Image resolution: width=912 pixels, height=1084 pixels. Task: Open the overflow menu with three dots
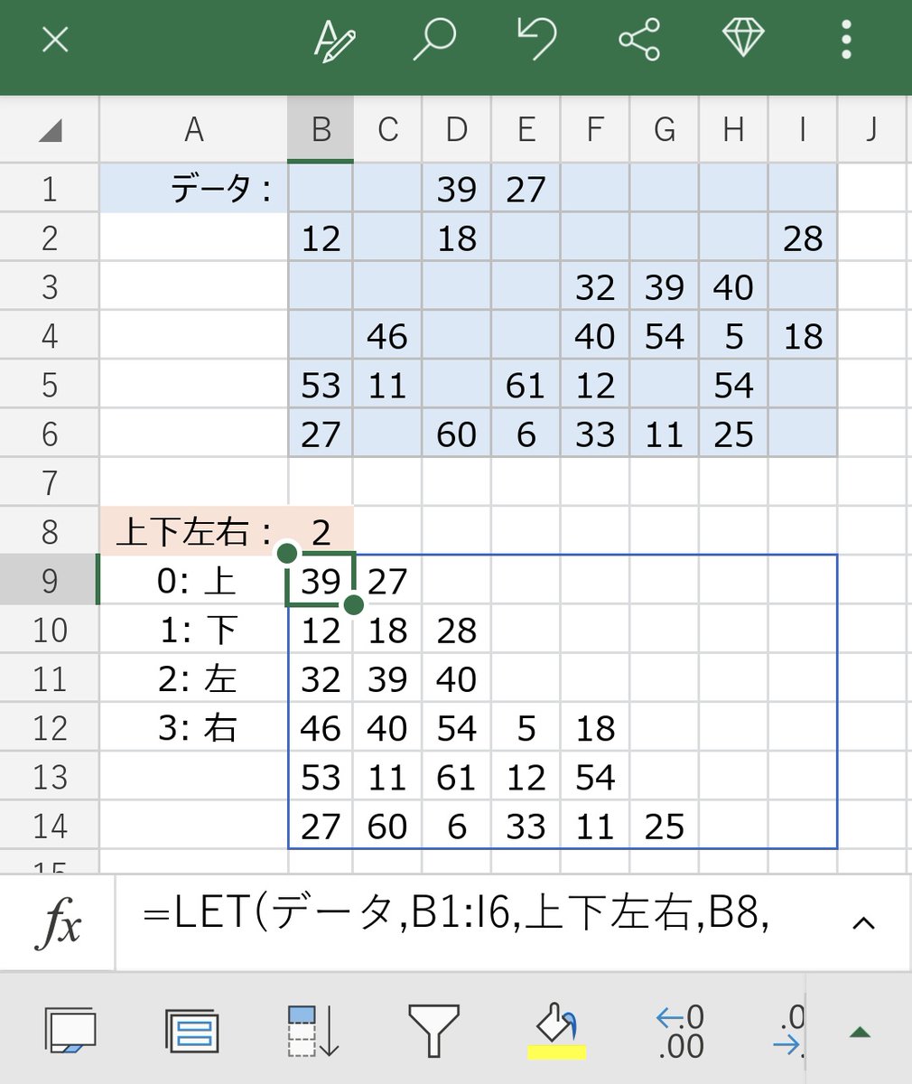pos(846,40)
